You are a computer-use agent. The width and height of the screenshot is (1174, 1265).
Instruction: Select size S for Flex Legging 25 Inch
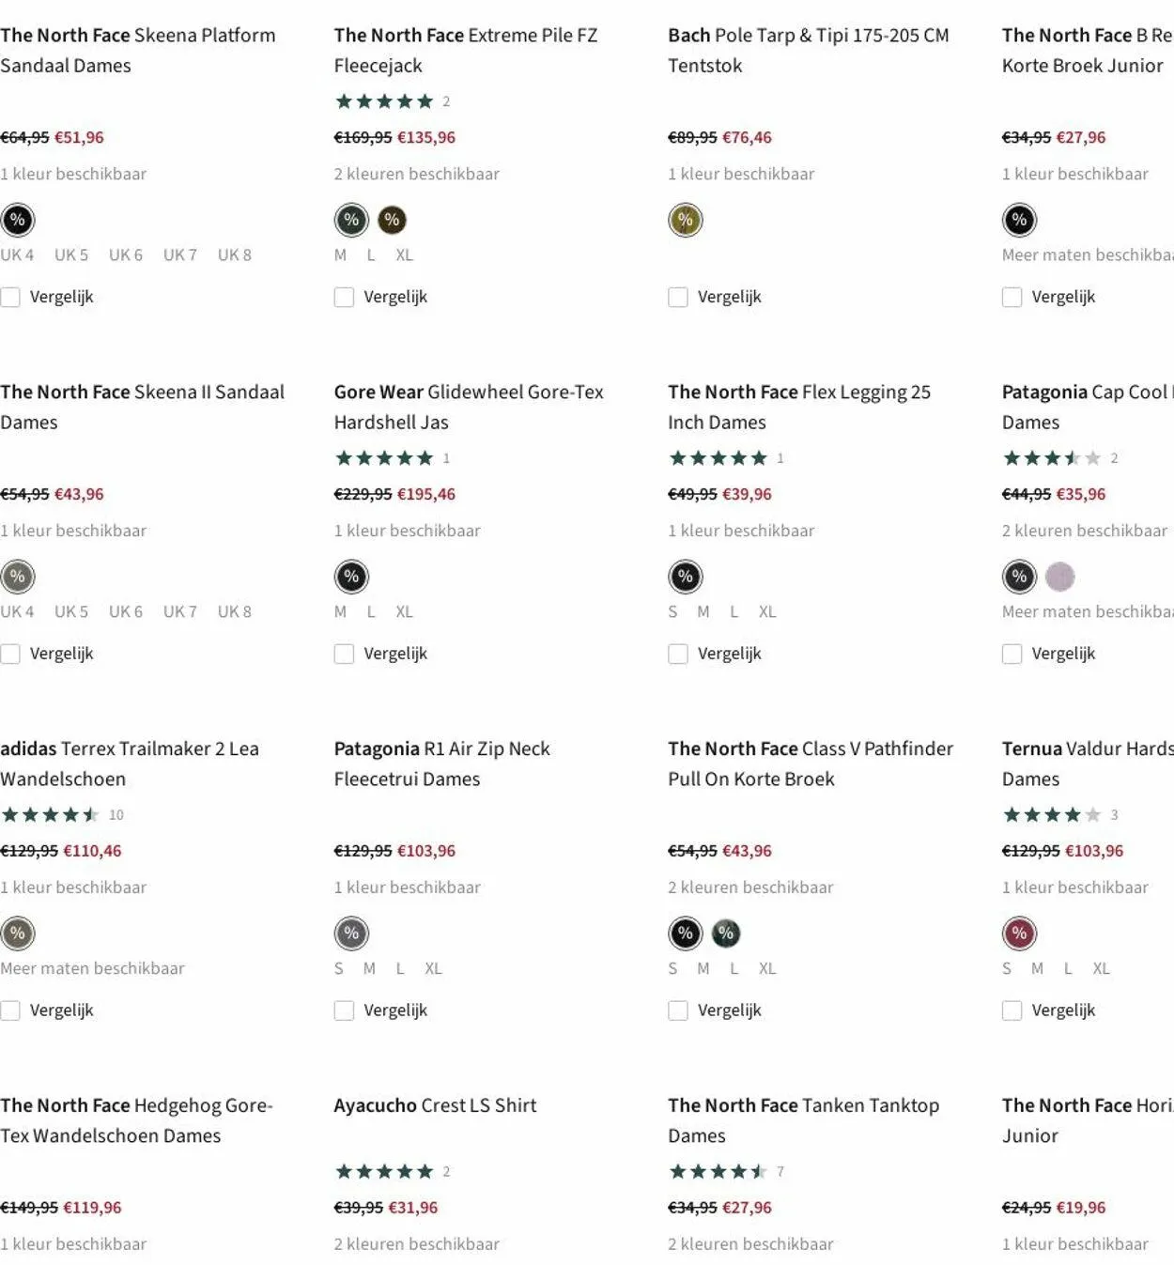tap(672, 611)
